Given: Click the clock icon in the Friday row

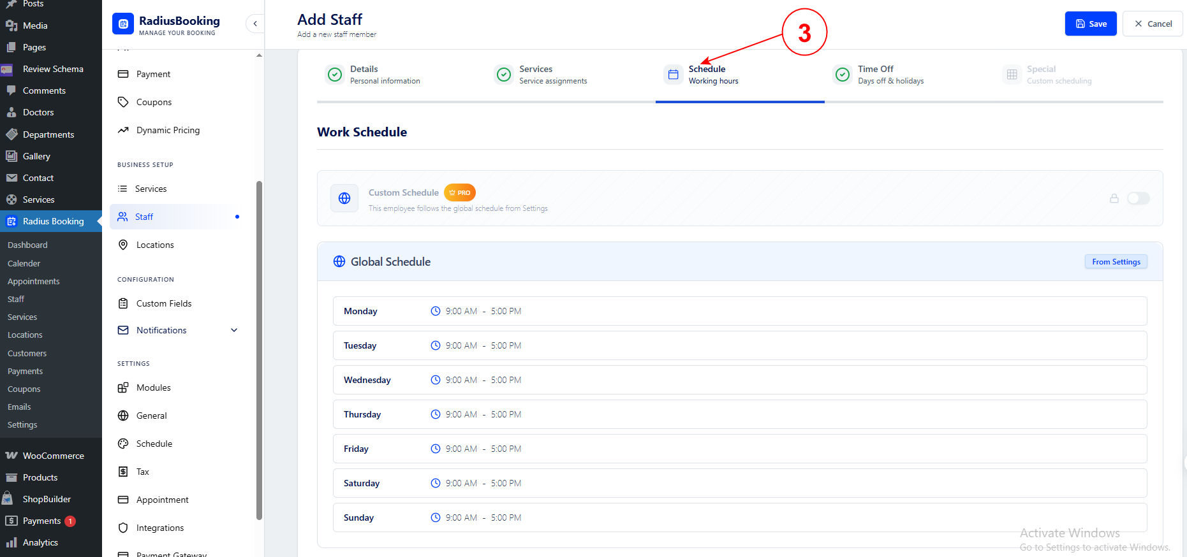Looking at the screenshot, I should coord(436,449).
